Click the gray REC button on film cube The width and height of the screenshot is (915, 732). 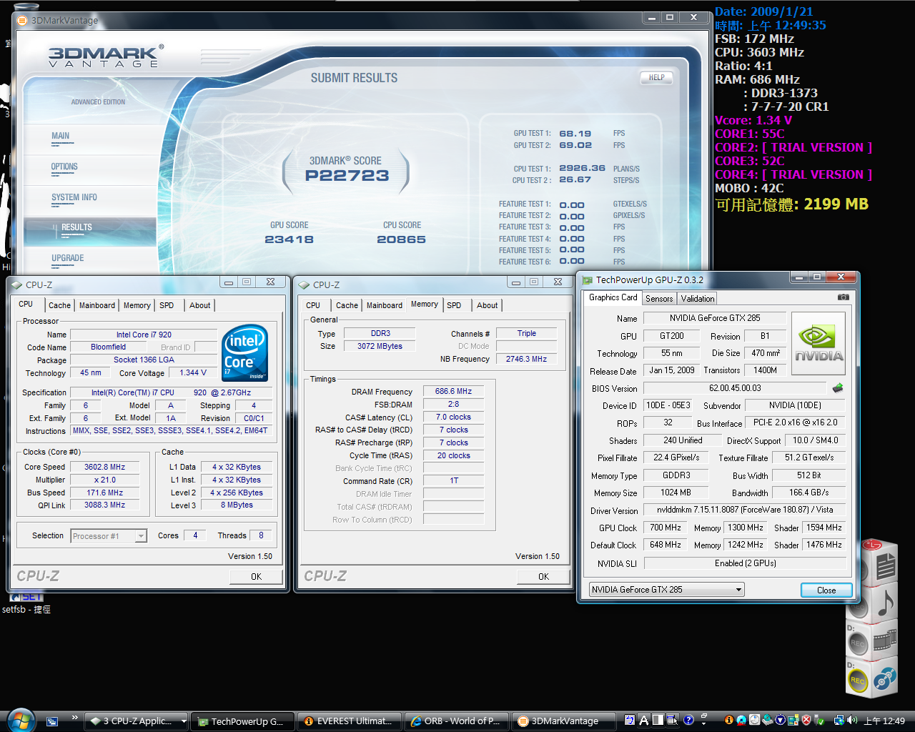click(x=858, y=644)
